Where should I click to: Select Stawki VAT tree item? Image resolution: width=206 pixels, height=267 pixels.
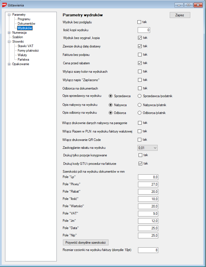(26, 46)
